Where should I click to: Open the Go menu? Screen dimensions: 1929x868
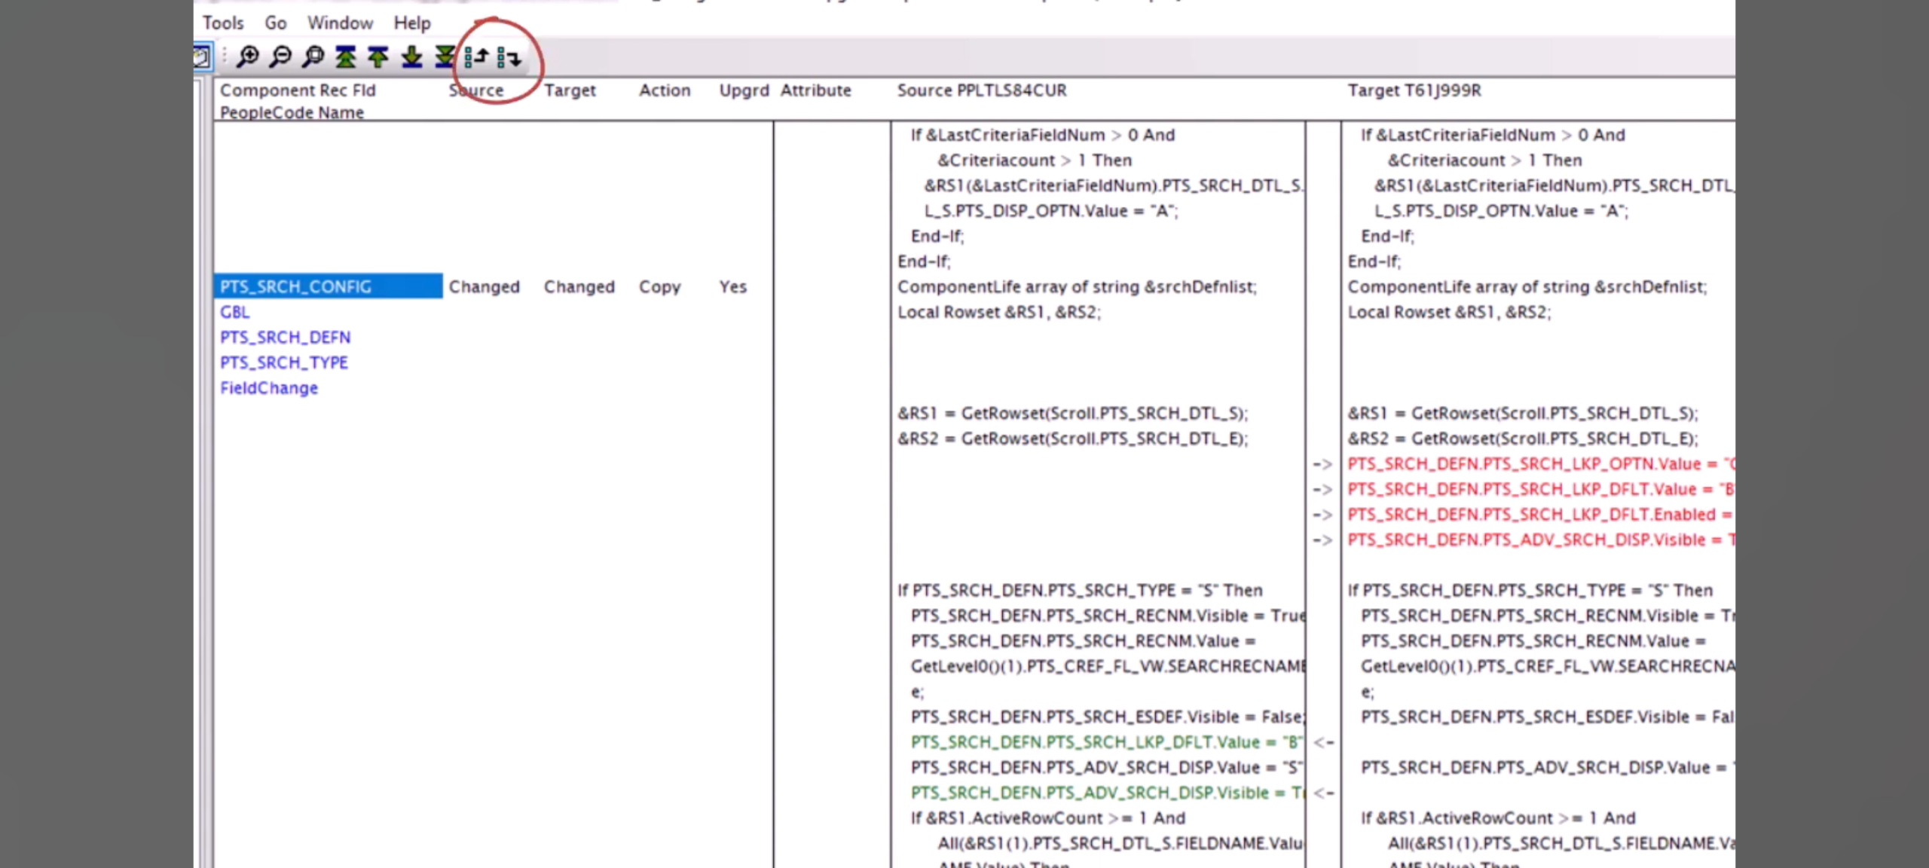point(275,23)
